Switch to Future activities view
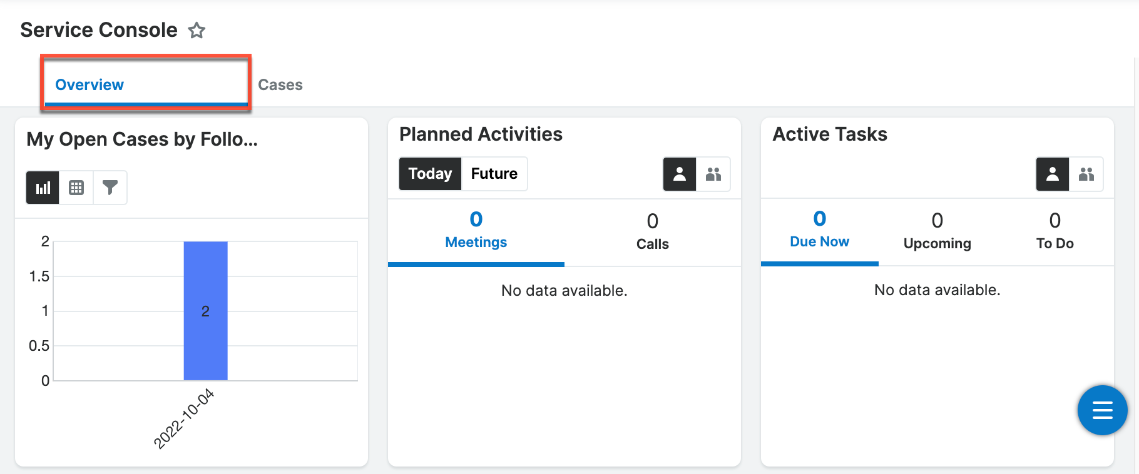The width and height of the screenshot is (1139, 474). point(494,174)
